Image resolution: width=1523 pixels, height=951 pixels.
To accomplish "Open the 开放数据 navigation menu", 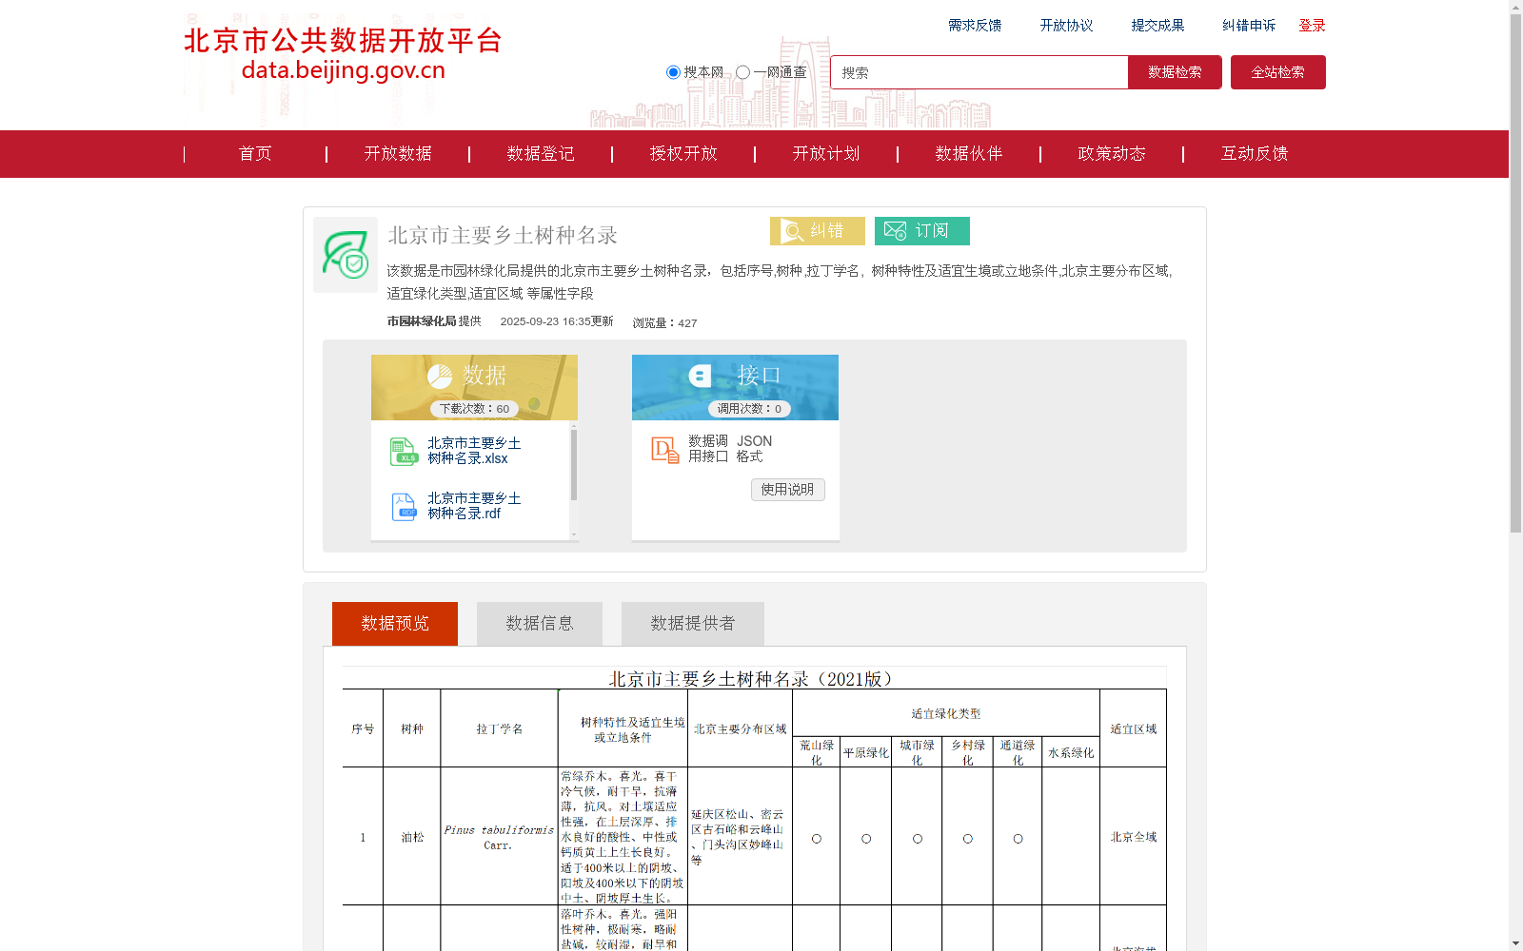I will click(397, 153).
